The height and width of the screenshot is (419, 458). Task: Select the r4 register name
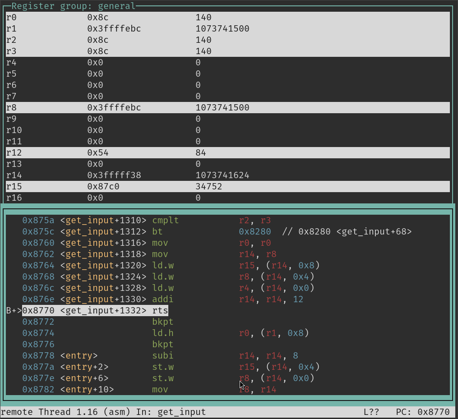11,63
